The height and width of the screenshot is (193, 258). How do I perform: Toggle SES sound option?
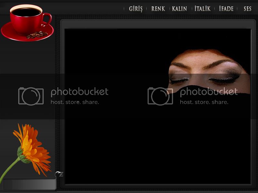pos(247,9)
